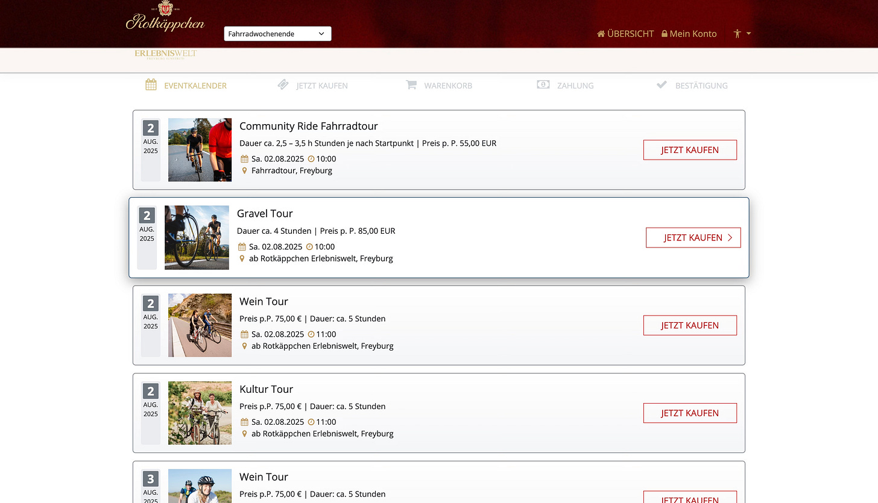
Task: Select the EVENTKALENDER step tab
Action: tap(186, 86)
